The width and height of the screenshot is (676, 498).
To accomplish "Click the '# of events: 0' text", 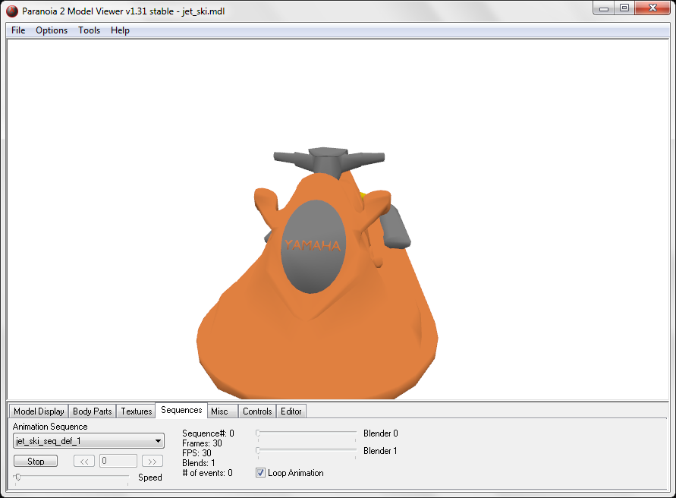I will tap(207, 473).
